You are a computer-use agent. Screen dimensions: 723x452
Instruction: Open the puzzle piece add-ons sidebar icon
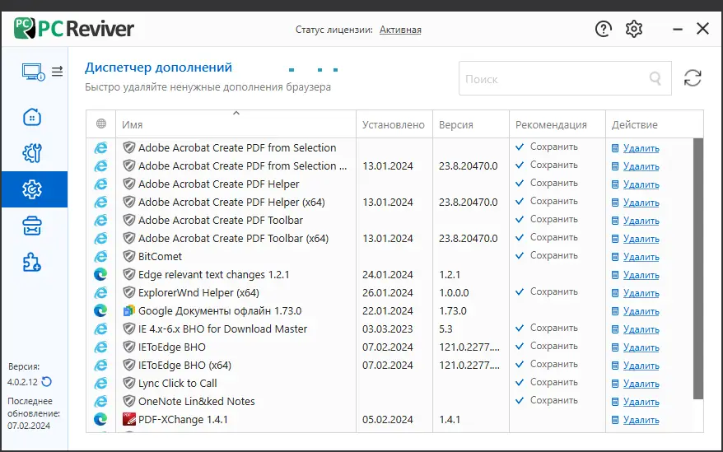click(x=33, y=263)
